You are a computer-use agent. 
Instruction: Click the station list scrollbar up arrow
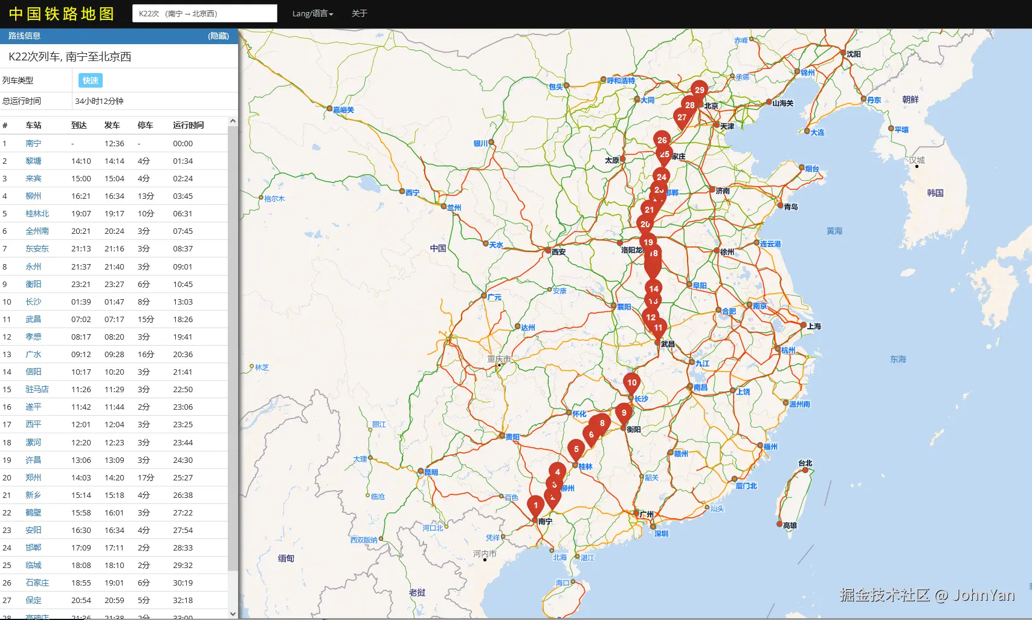coord(233,121)
